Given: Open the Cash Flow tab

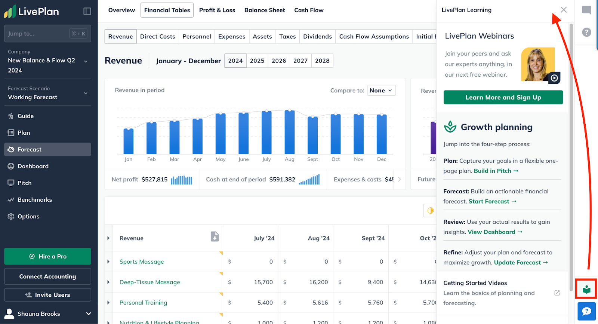Looking at the screenshot, I should (309, 10).
